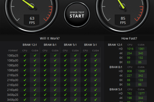Click the 3456p25 BRAW 3:1 CUDA checkmark
The image size is (154, 102).
[96, 95]
